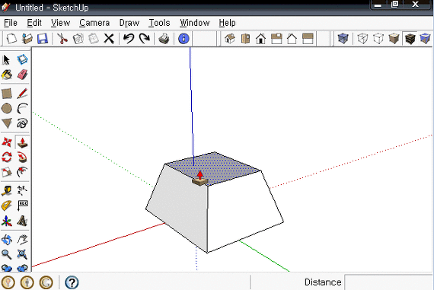Activate the Tape Measure tool
The height and width of the screenshot is (290, 434).
tap(7, 190)
